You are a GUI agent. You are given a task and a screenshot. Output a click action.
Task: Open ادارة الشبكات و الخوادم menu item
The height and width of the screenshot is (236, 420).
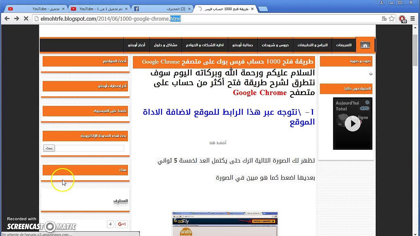(x=205, y=45)
